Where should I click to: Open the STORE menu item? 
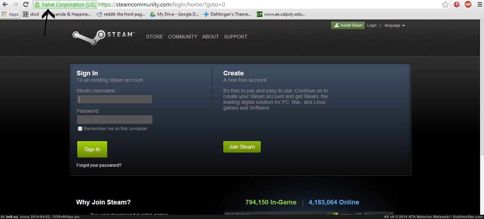coord(155,37)
